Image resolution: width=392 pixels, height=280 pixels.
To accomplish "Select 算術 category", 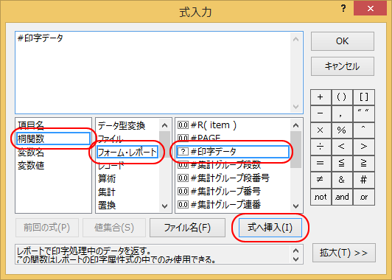I will 127,179.
